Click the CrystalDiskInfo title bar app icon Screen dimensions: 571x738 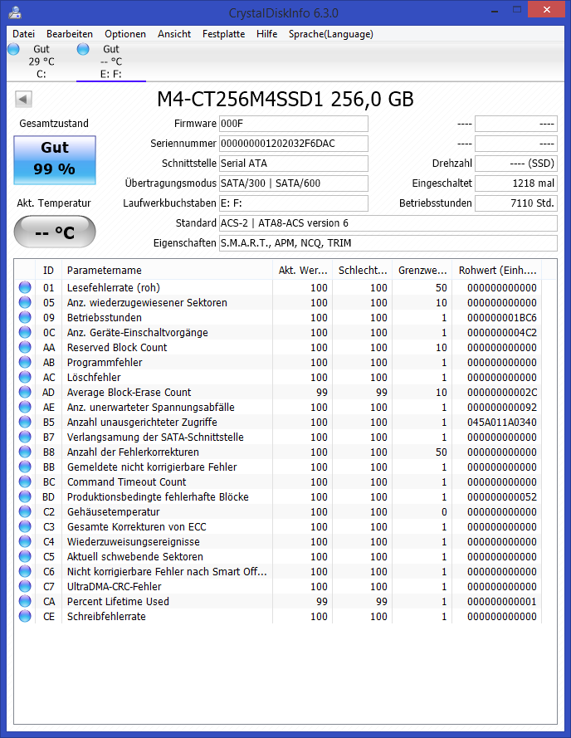(x=15, y=12)
